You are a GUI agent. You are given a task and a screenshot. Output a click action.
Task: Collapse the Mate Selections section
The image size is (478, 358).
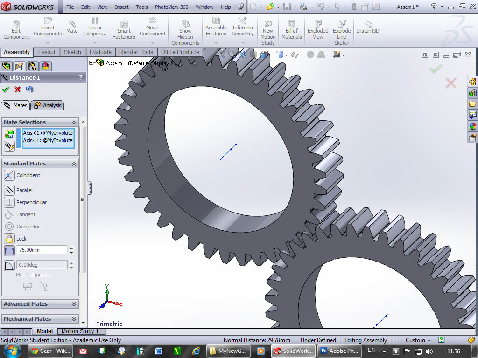74,123
